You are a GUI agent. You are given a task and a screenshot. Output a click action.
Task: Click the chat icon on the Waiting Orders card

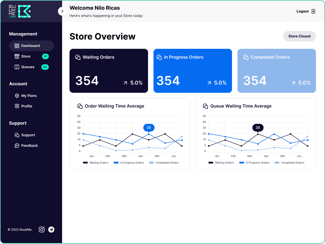78,57
